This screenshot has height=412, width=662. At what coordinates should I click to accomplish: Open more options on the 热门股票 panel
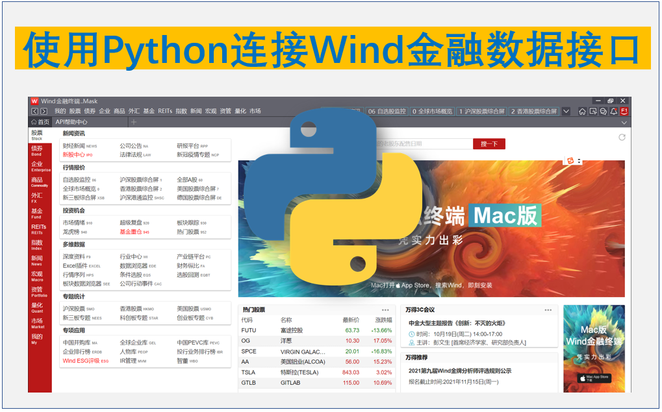point(385,309)
